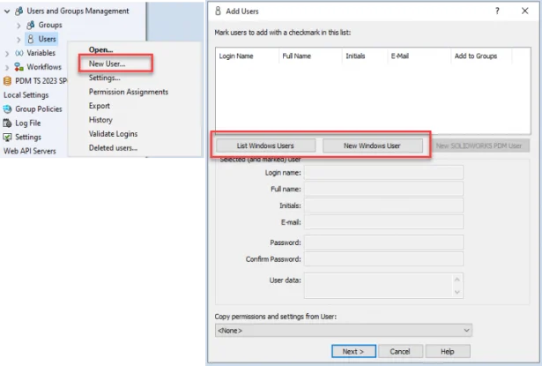This screenshot has height=366, width=542.
Task: Select Users and Groups Management label
Action: (78, 11)
